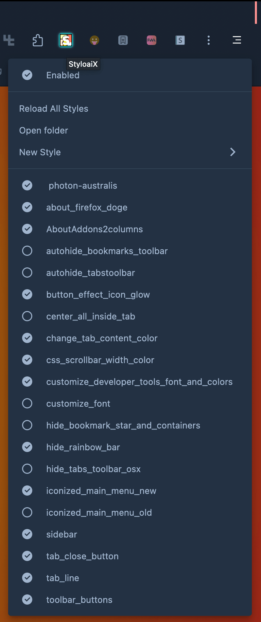Disable the Enabled checkbox

click(x=27, y=75)
